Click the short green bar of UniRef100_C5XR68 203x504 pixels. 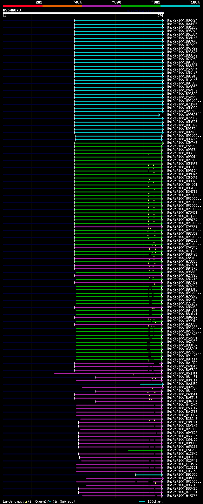(145, 450)
